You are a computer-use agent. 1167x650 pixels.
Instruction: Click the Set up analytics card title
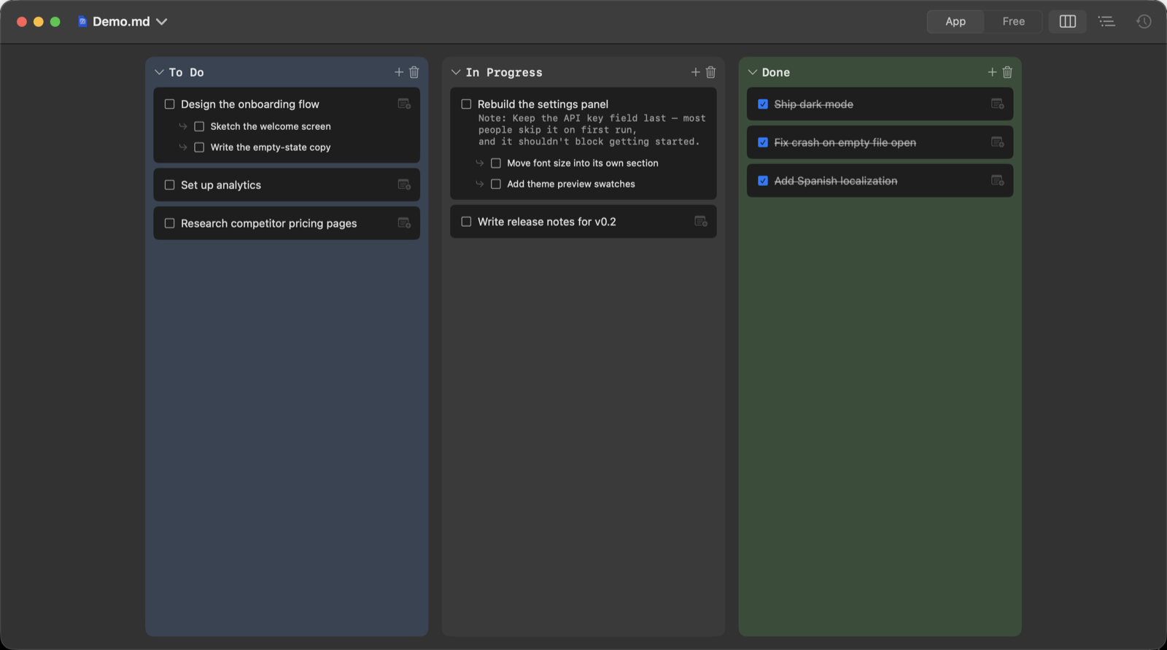(x=221, y=185)
